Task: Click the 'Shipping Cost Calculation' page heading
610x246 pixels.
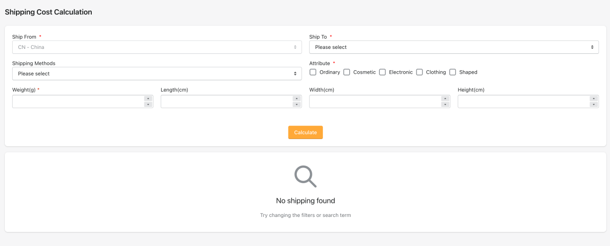Action: coord(49,12)
